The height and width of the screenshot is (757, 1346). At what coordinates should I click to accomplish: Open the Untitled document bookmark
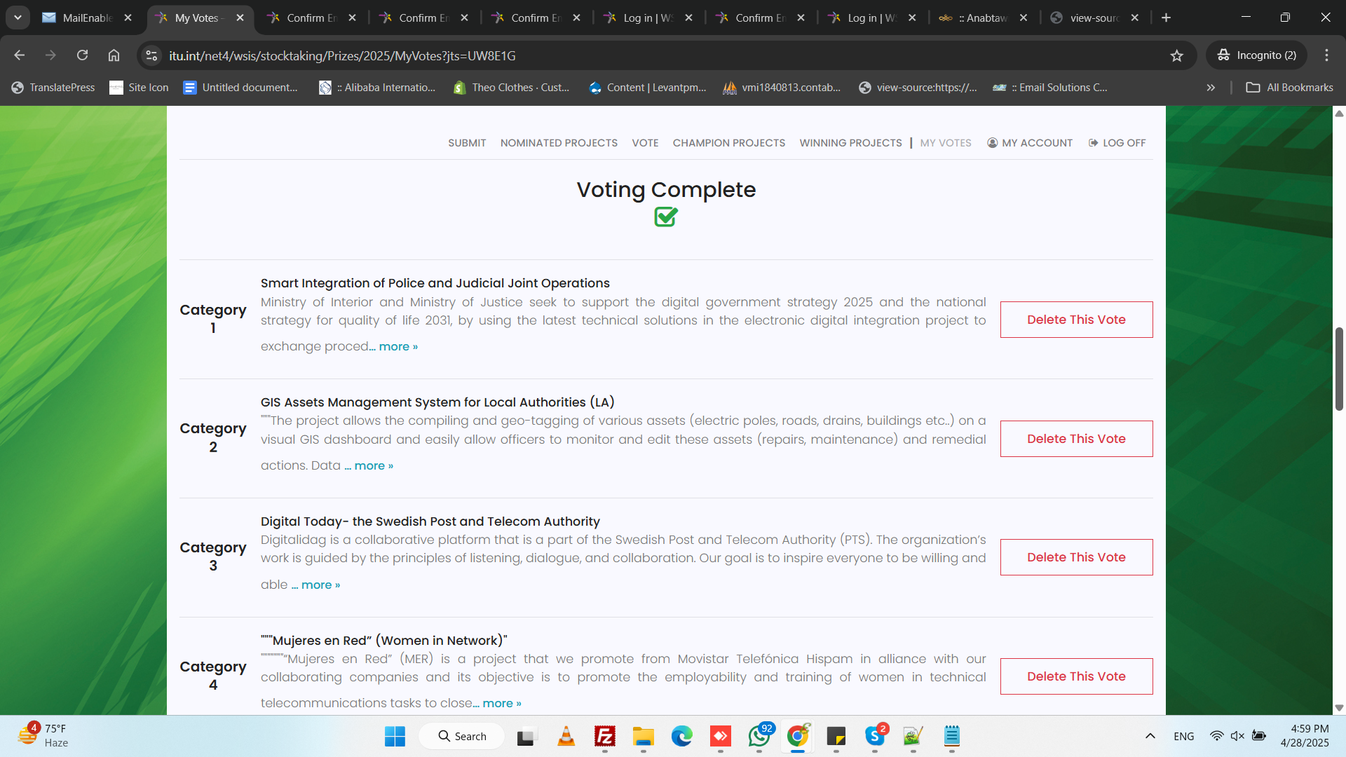click(x=240, y=88)
